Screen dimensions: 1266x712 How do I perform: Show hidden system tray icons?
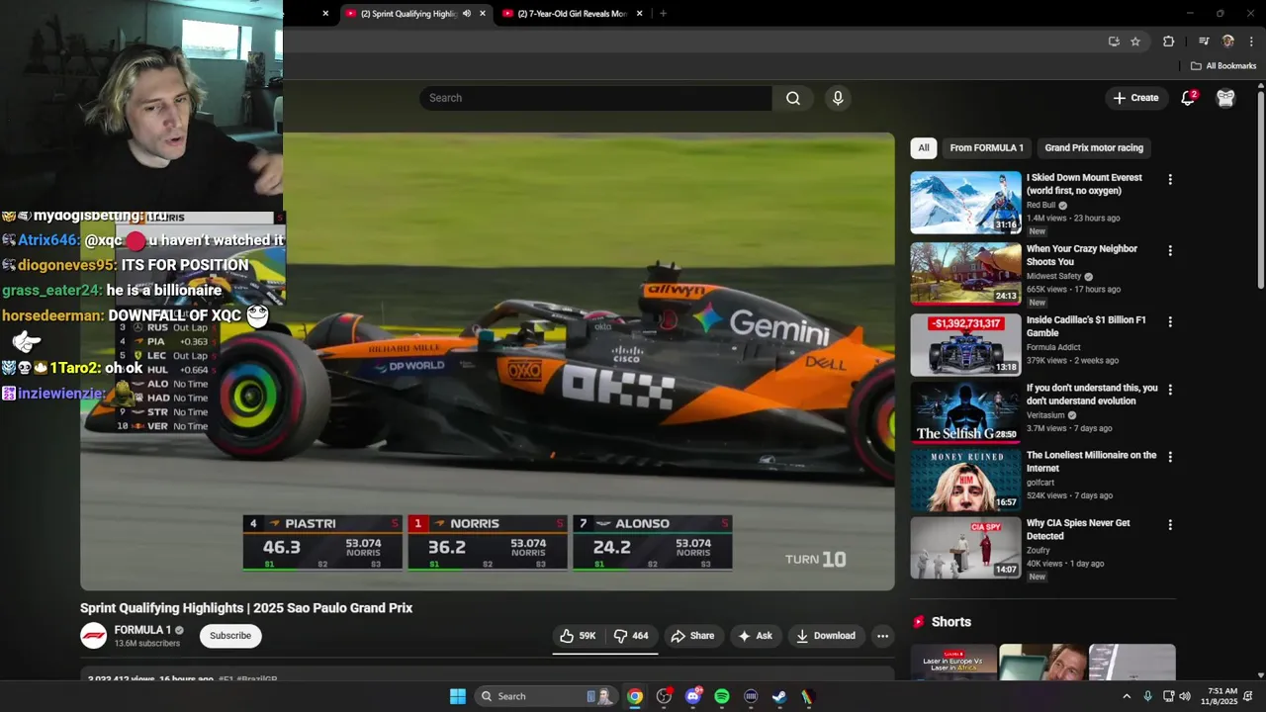point(1126,696)
